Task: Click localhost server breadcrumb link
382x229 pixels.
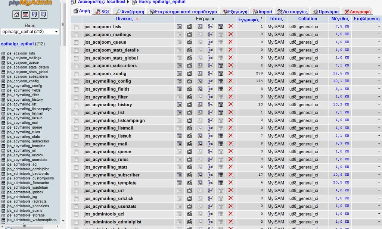Action: (102, 2)
